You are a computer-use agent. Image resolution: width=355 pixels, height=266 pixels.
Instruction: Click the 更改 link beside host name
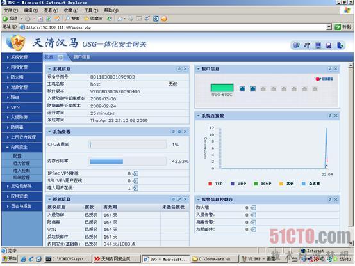[173, 84]
